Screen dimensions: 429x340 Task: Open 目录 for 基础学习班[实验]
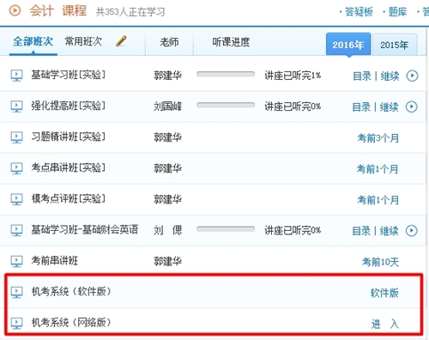362,76
